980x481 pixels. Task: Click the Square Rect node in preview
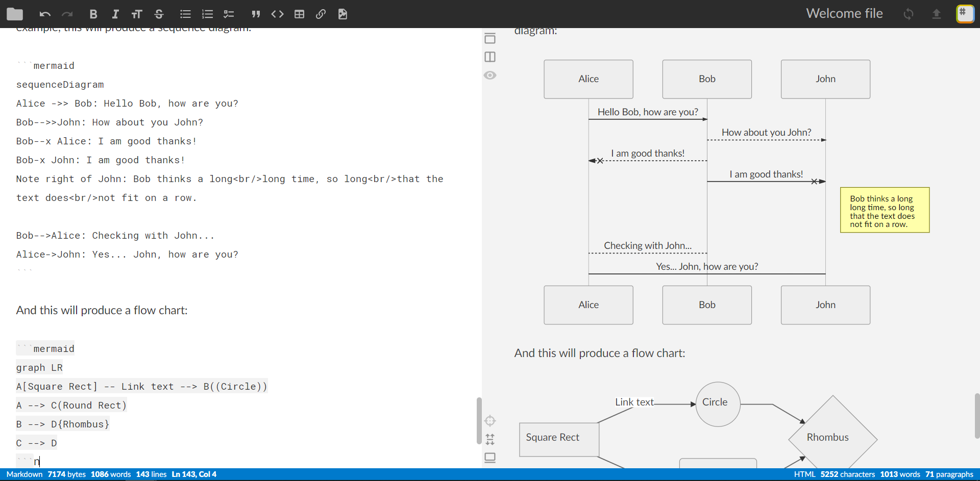coord(559,439)
